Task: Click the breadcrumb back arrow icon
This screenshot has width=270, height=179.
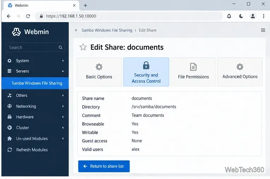Action: point(76,30)
